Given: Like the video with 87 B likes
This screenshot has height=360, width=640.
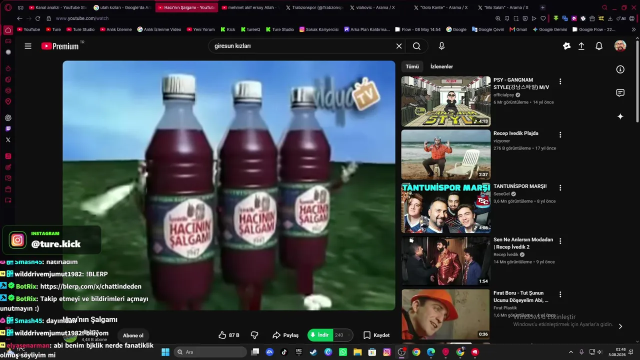Looking at the screenshot, I should [x=229, y=335].
